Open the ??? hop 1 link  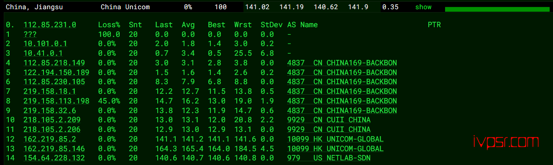click(30, 34)
